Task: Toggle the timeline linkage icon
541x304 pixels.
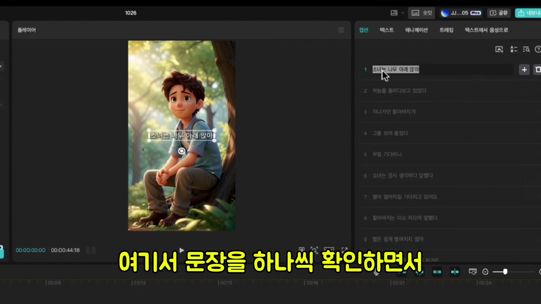Action: (437, 272)
